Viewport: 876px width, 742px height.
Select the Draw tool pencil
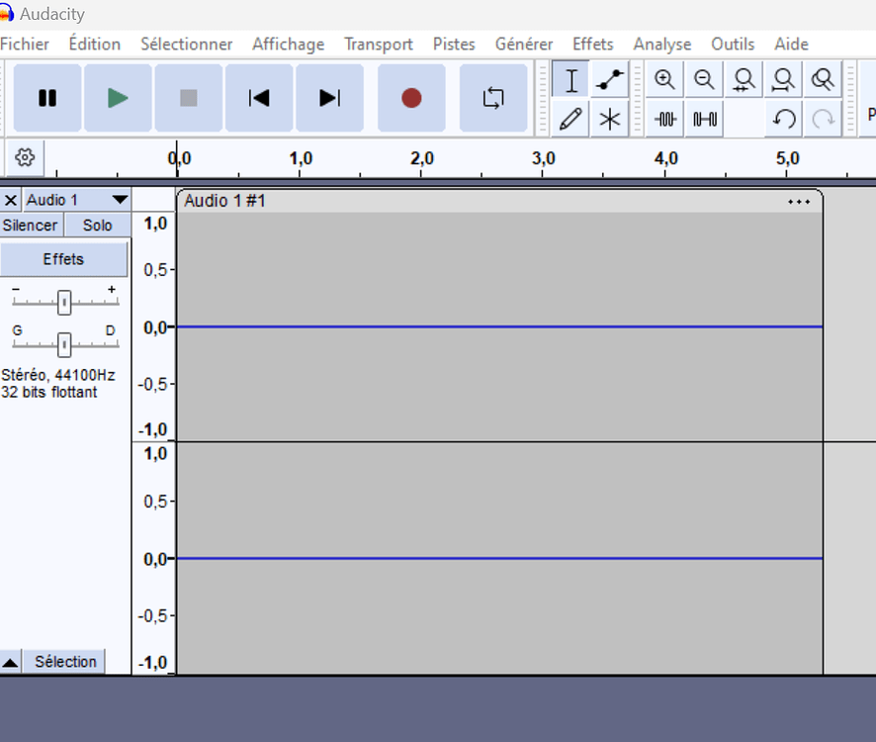[x=570, y=119]
